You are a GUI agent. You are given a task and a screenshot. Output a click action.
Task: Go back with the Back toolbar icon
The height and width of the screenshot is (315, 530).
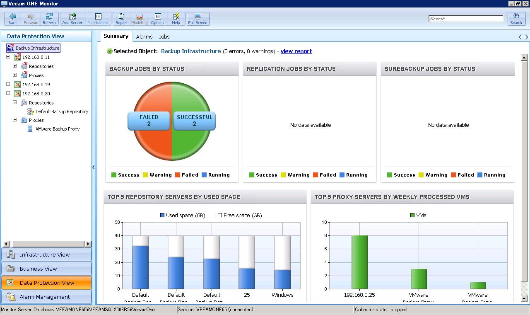click(12, 19)
